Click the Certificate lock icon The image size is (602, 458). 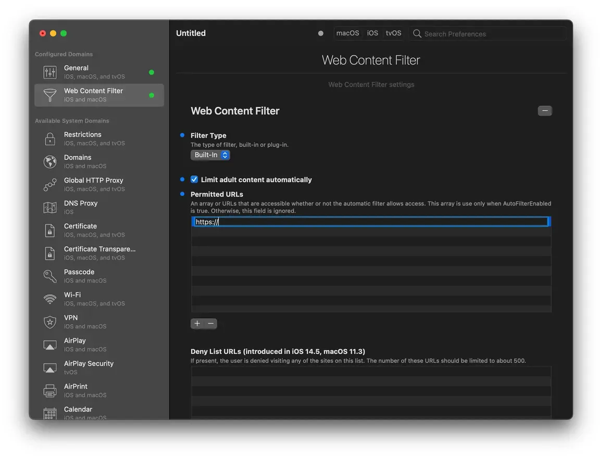click(x=49, y=230)
